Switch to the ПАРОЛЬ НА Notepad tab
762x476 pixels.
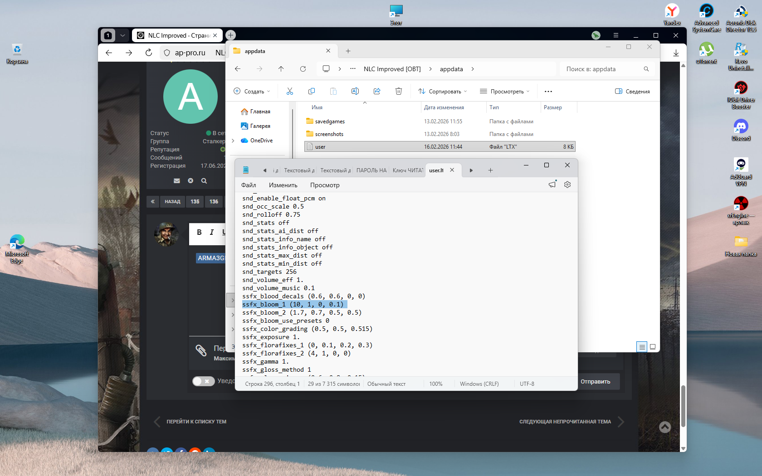point(371,170)
